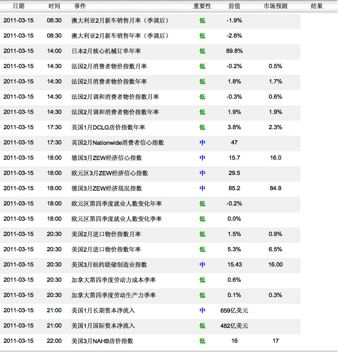The height and width of the screenshot is (357, 338).
Task: Click previous value 29.5 for 欧元区ZEW
Action: pyautogui.click(x=234, y=173)
